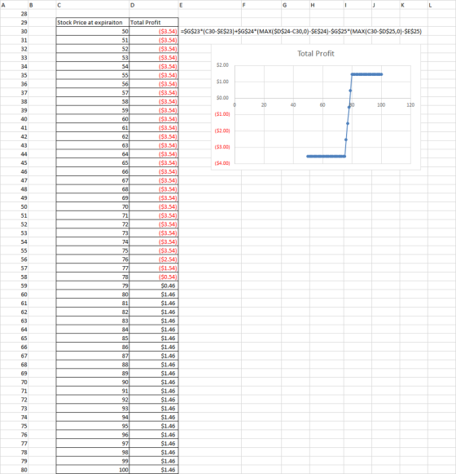Select column header F

click(261, 5)
